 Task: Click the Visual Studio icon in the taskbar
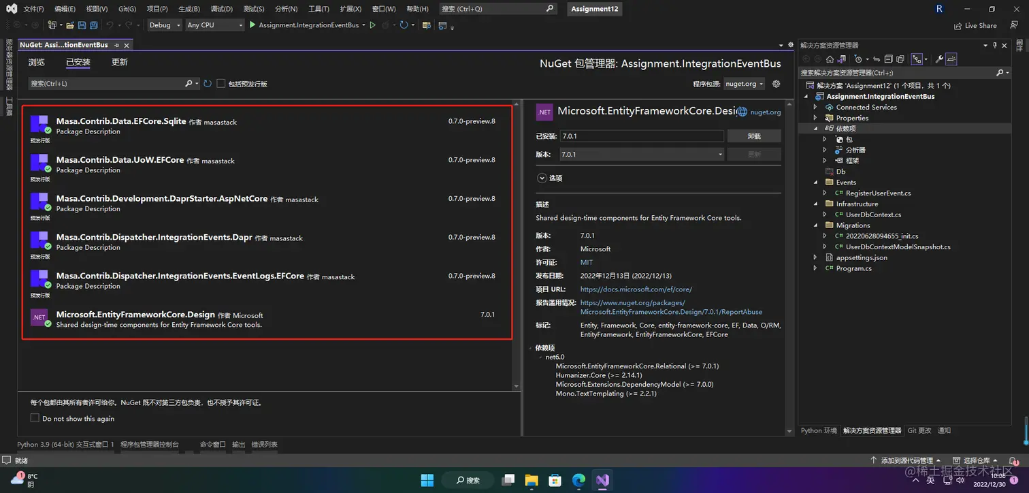coord(602,480)
